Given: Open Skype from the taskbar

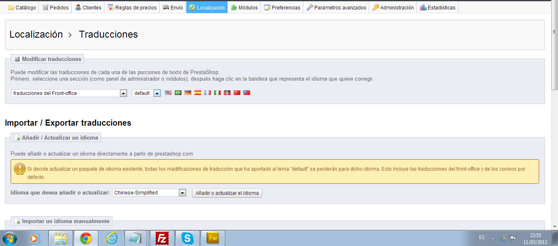Looking at the screenshot, I should (188, 238).
